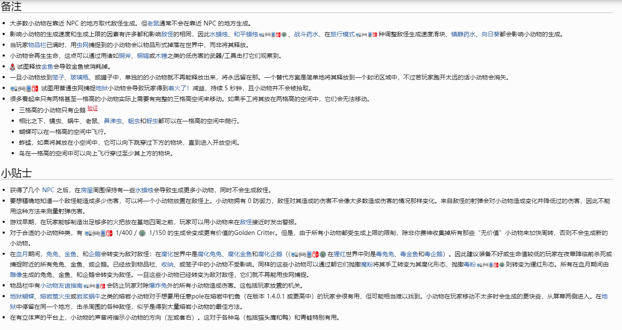Click the gamepad console icon before 试图用普通虫网
Screen dimensions: 622x330
[21, 89]
